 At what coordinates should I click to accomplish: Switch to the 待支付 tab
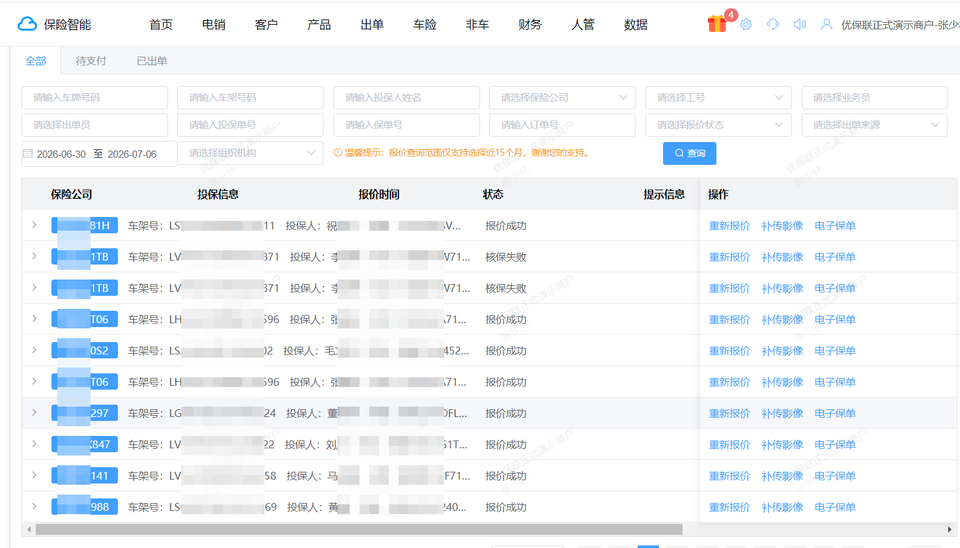(91, 61)
